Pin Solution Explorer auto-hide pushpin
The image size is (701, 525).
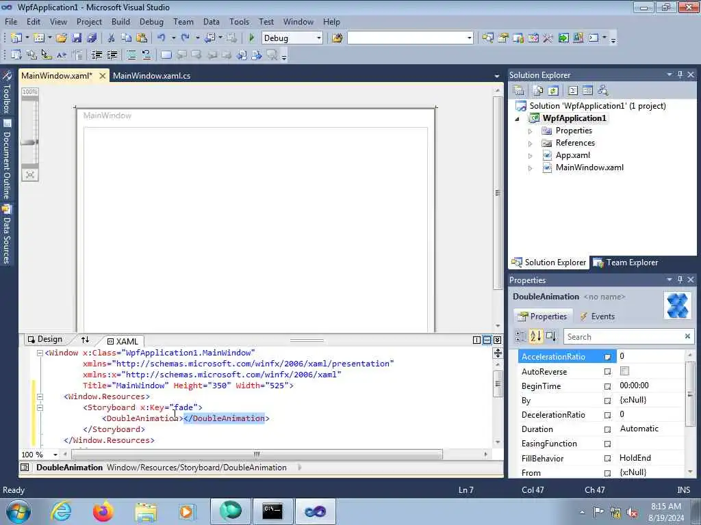pyautogui.click(x=680, y=75)
